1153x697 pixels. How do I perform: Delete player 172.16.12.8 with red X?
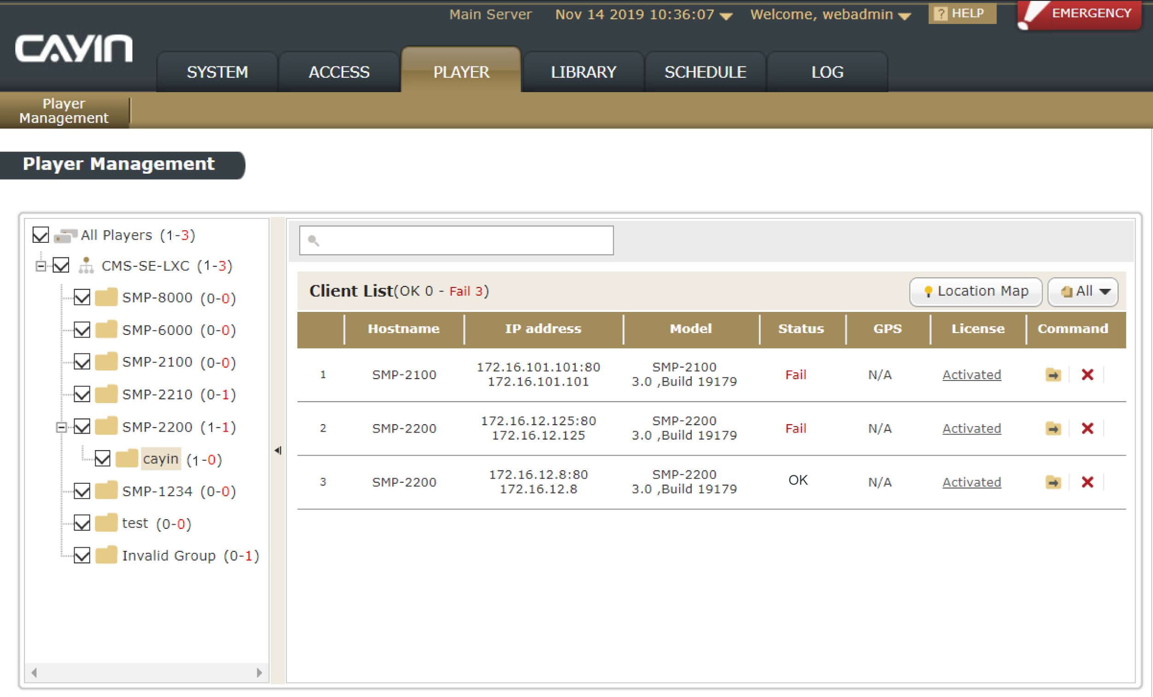1088,483
